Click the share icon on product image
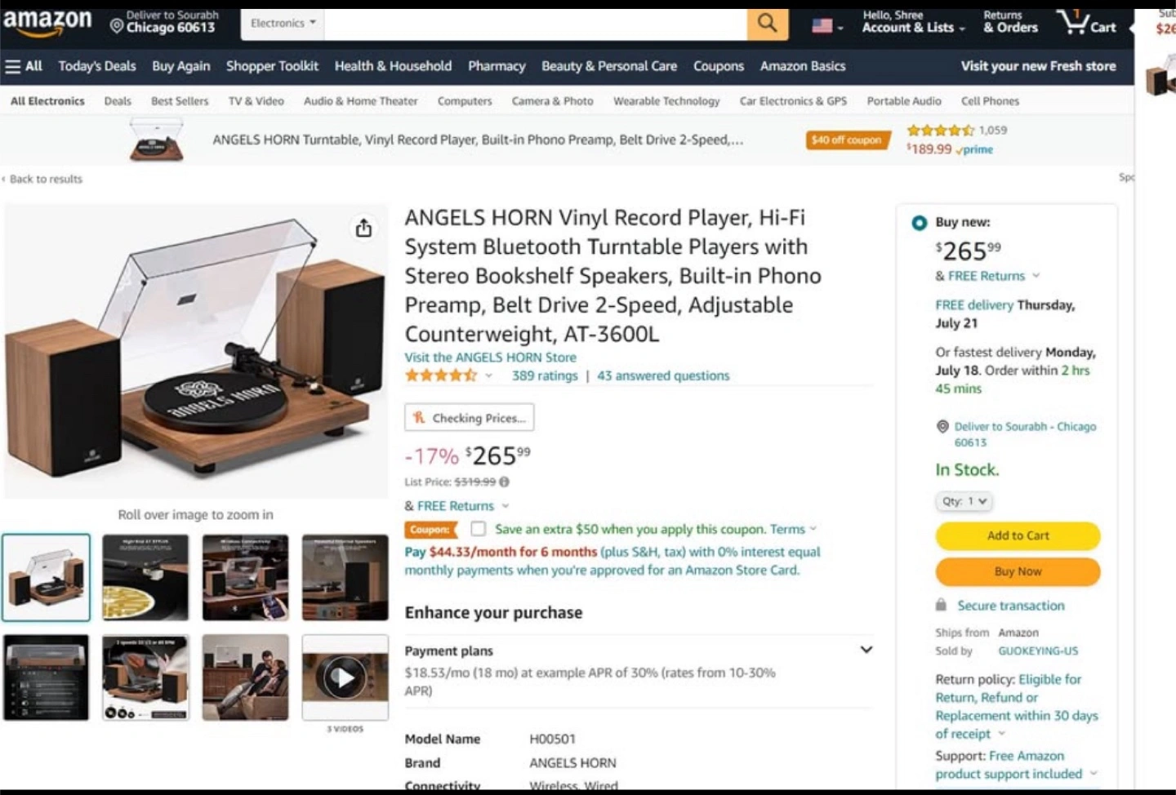 [363, 229]
